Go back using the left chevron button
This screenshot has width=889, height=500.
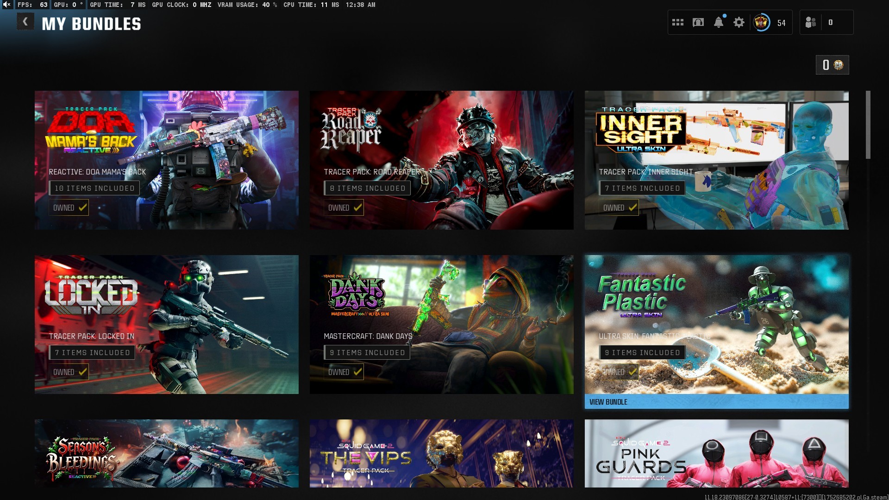pos(25,21)
